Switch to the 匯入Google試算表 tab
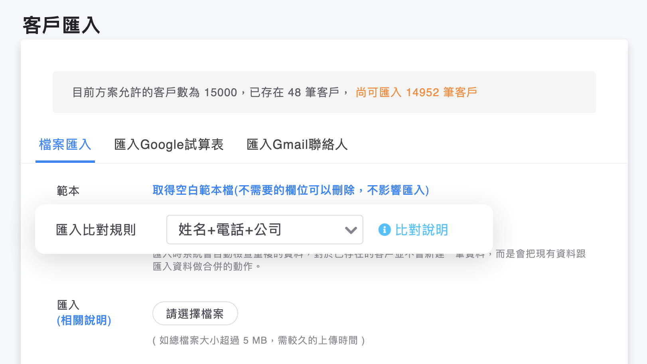 [168, 144]
